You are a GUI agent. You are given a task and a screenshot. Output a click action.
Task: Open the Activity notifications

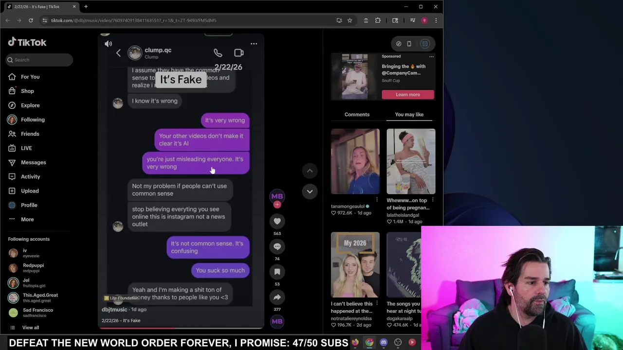[x=30, y=176]
